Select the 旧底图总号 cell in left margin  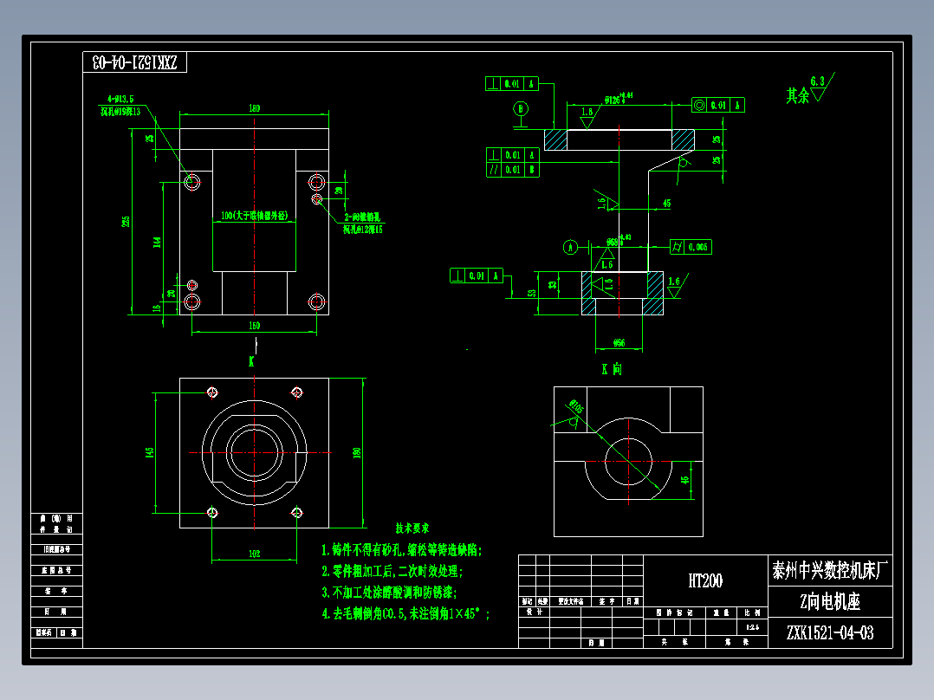[x=56, y=549]
